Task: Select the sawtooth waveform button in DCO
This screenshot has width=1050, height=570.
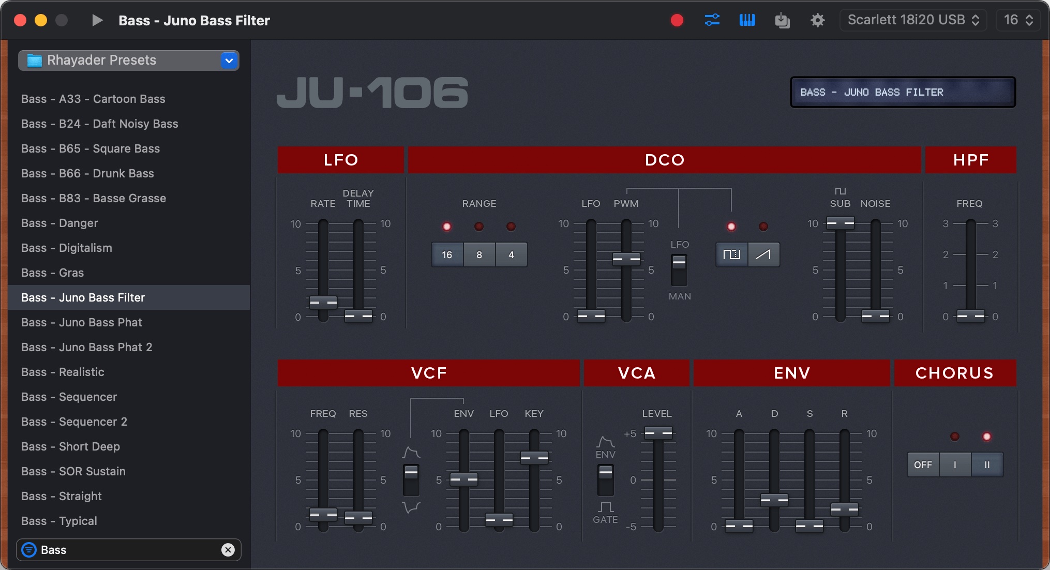Action: coord(765,255)
